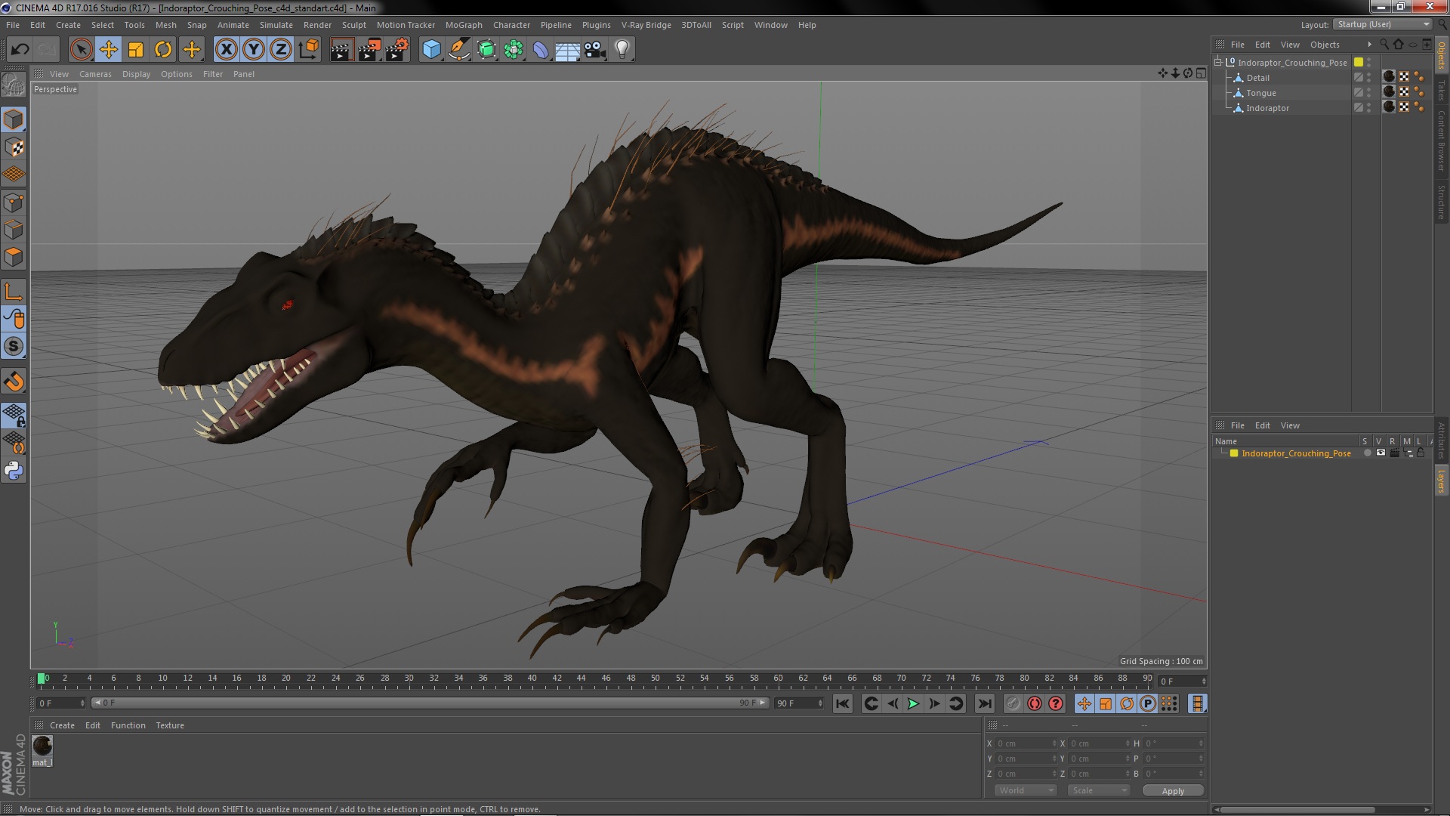The width and height of the screenshot is (1450, 816).
Task: Open the Subdivision Surface generators icon
Action: 486,50
